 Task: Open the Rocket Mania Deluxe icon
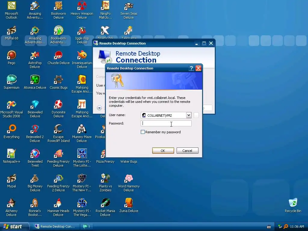point(105,208)
